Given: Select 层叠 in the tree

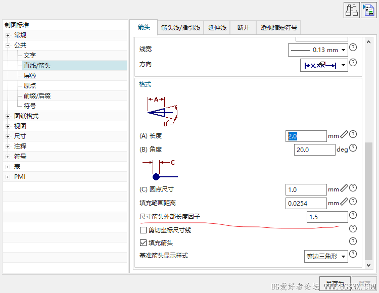Looking at the screenshot, I should [30, 76].
